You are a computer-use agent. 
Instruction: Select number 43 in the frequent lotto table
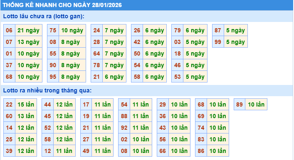pyautogui.click(x=163, y=128)
